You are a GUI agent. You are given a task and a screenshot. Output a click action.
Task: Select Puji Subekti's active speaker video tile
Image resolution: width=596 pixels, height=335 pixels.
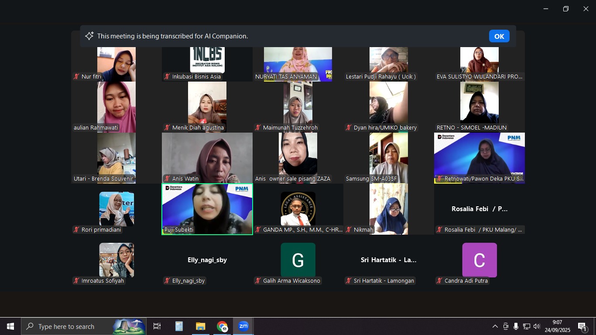coord(207,209)
